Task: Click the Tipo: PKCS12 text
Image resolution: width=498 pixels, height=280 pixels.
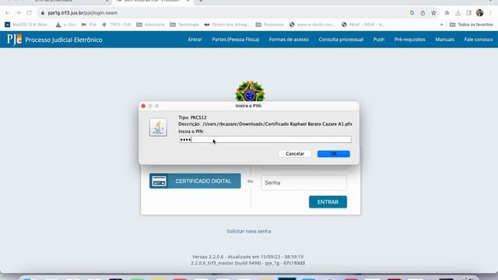Action: pyautogui.click(x=192, y=117)
